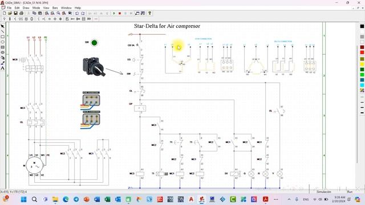Create a new file with the New icon
The height and width of the screenshot is (205, 365).
(4, 13)
